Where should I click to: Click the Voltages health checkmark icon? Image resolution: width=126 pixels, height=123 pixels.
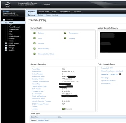tap(65, 38)
